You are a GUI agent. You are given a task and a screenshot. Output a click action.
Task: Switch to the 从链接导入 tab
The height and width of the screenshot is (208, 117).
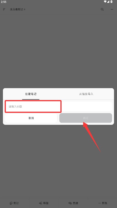pos(86,94)
